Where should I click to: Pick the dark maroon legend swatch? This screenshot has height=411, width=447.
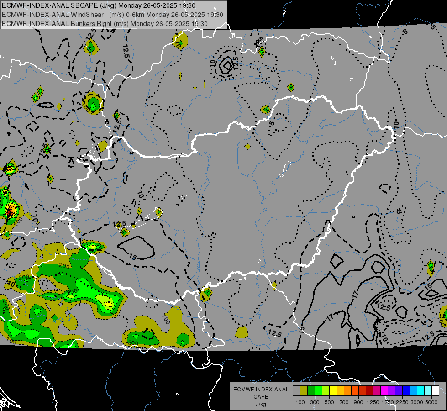tap(370, 390)
